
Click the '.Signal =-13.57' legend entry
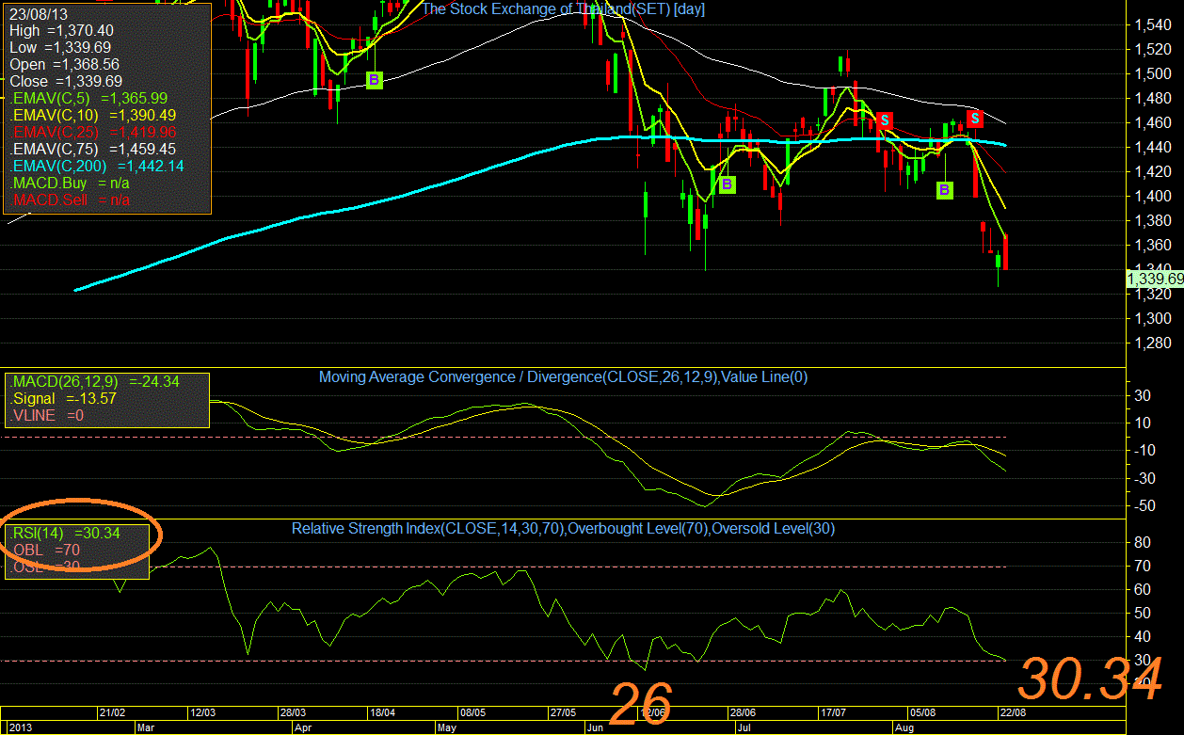[63, 399]
